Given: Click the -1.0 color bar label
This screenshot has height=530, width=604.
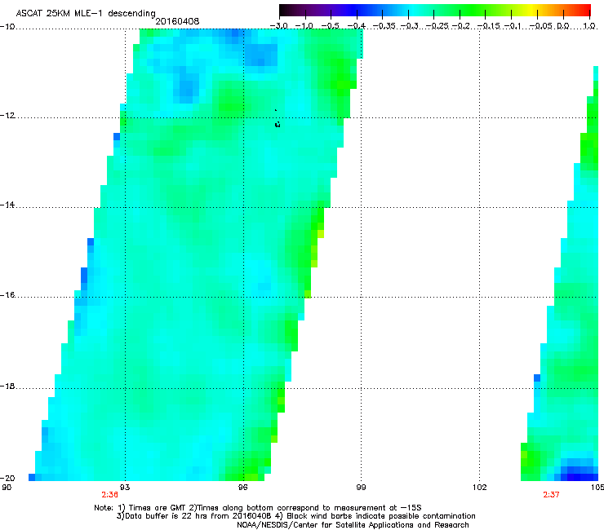Looking at the screenshot, I should click(304, 26).
